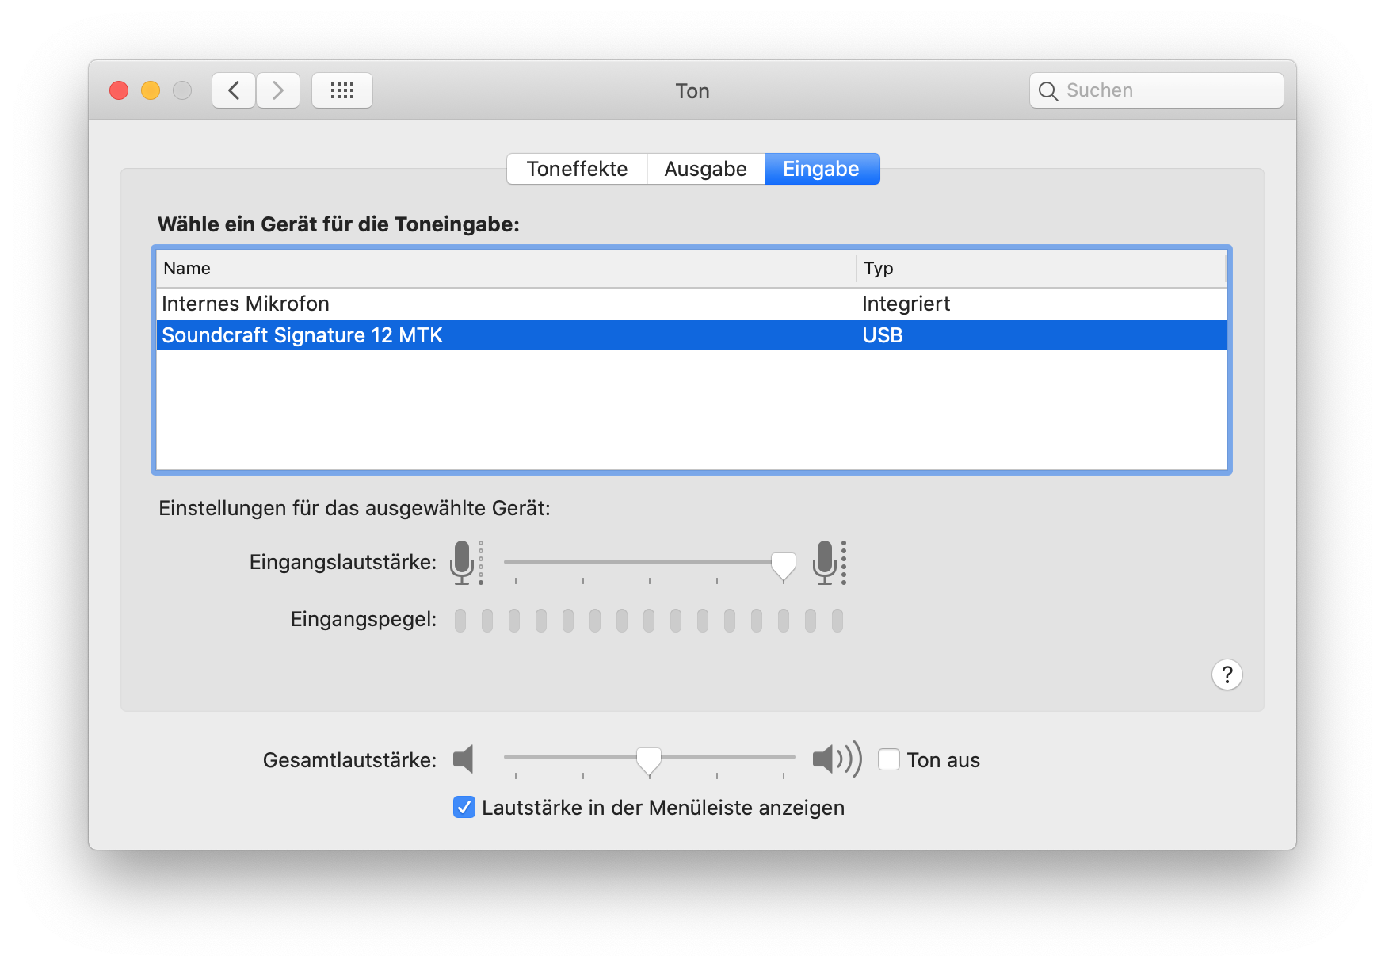
Task: Click the low input volume microphone icon
Action: point(463,562)
